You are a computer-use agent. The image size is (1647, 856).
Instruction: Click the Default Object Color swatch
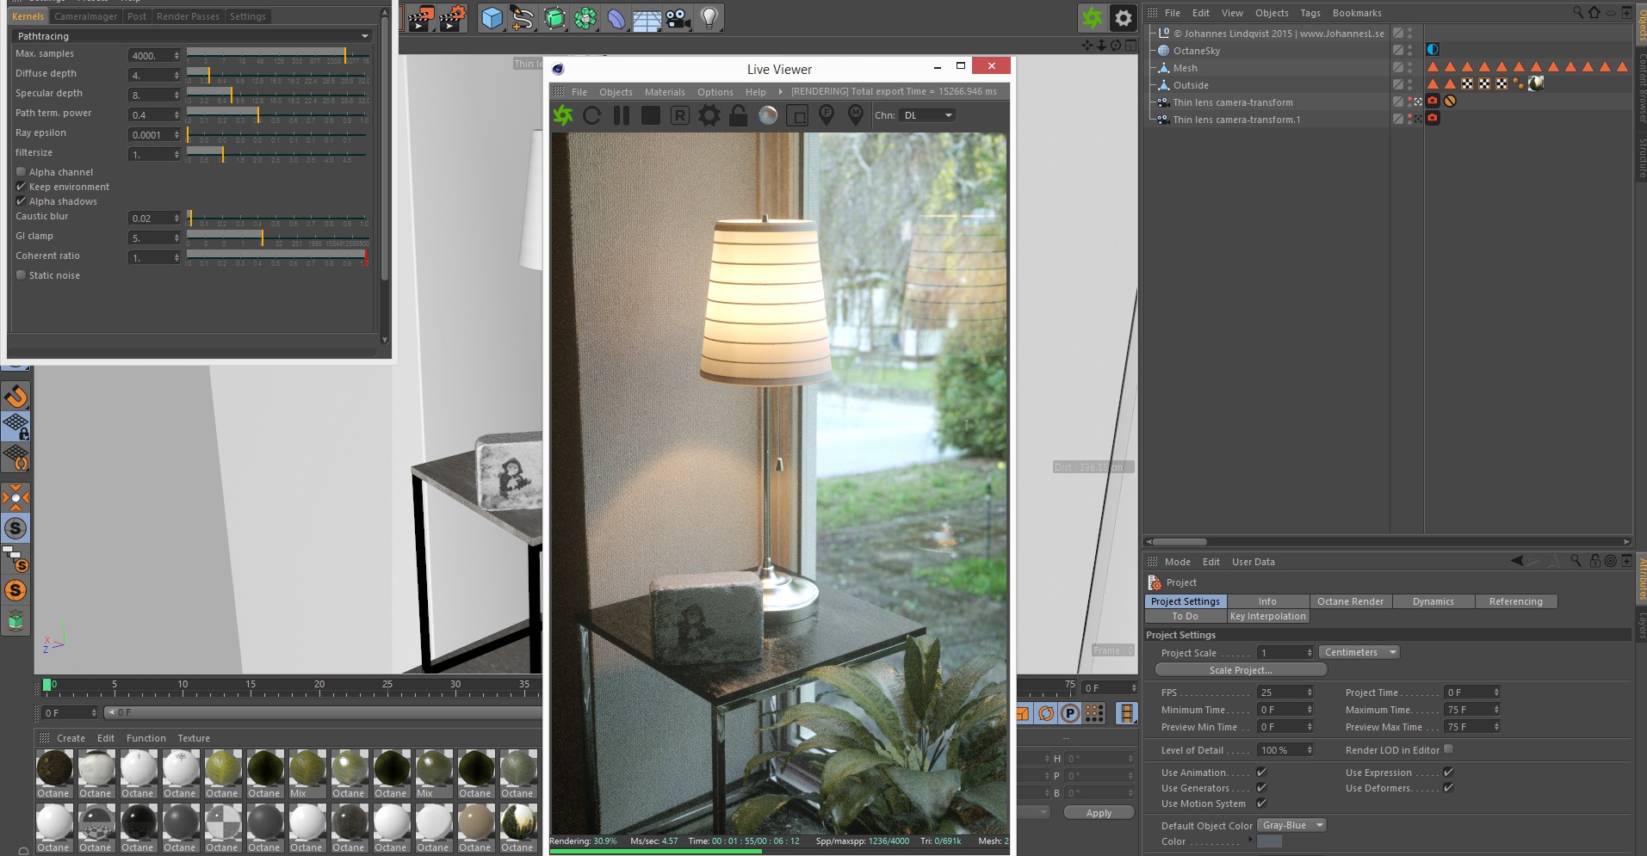(1269, 841)
